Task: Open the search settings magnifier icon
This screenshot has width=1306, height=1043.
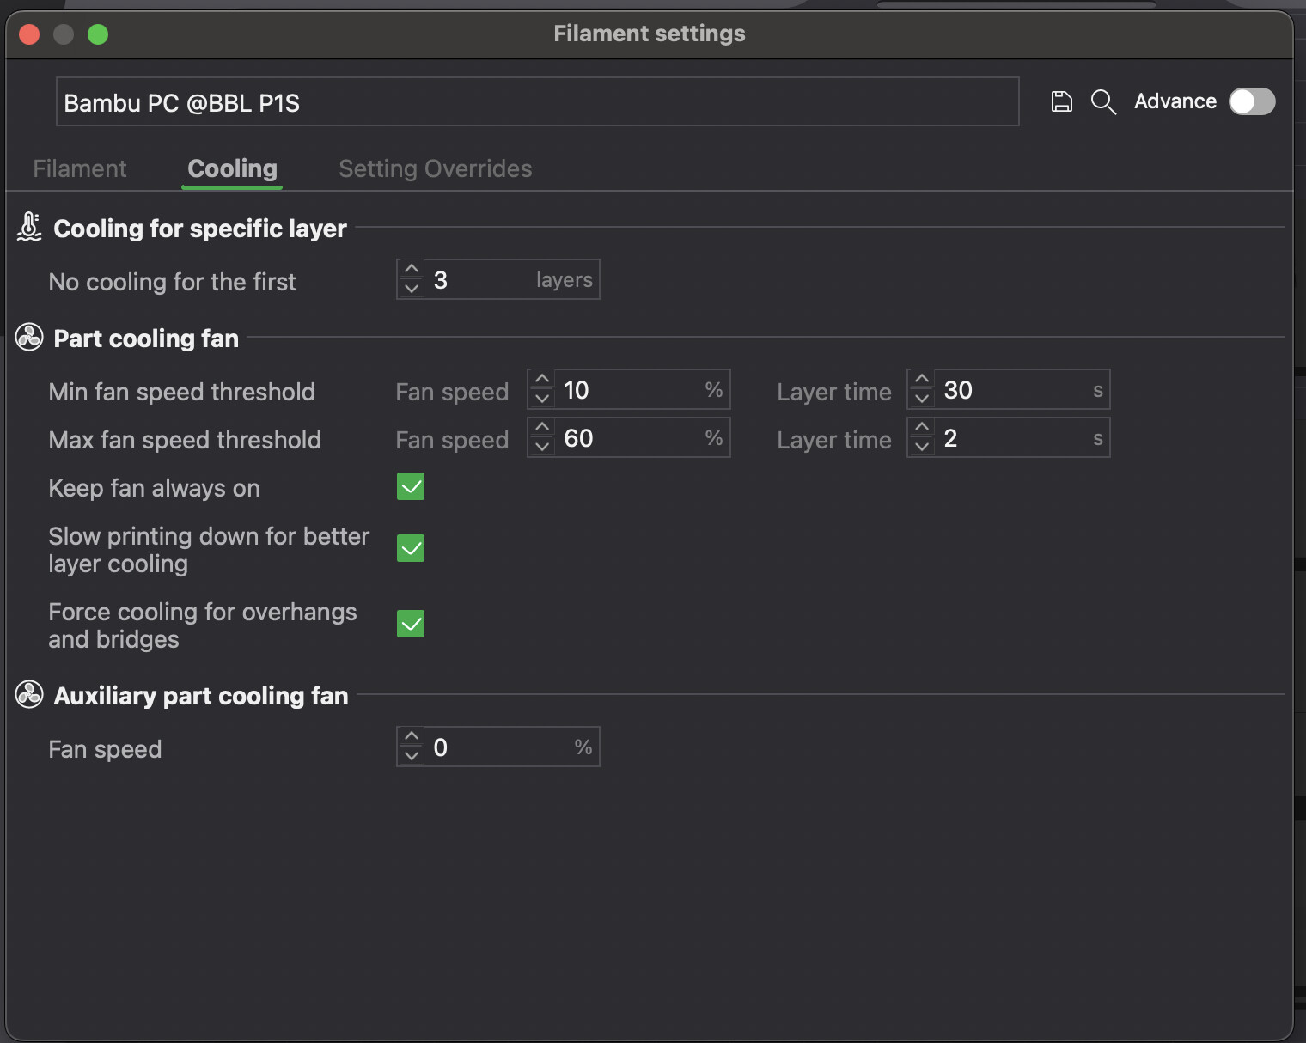Action: point(1103,101)
